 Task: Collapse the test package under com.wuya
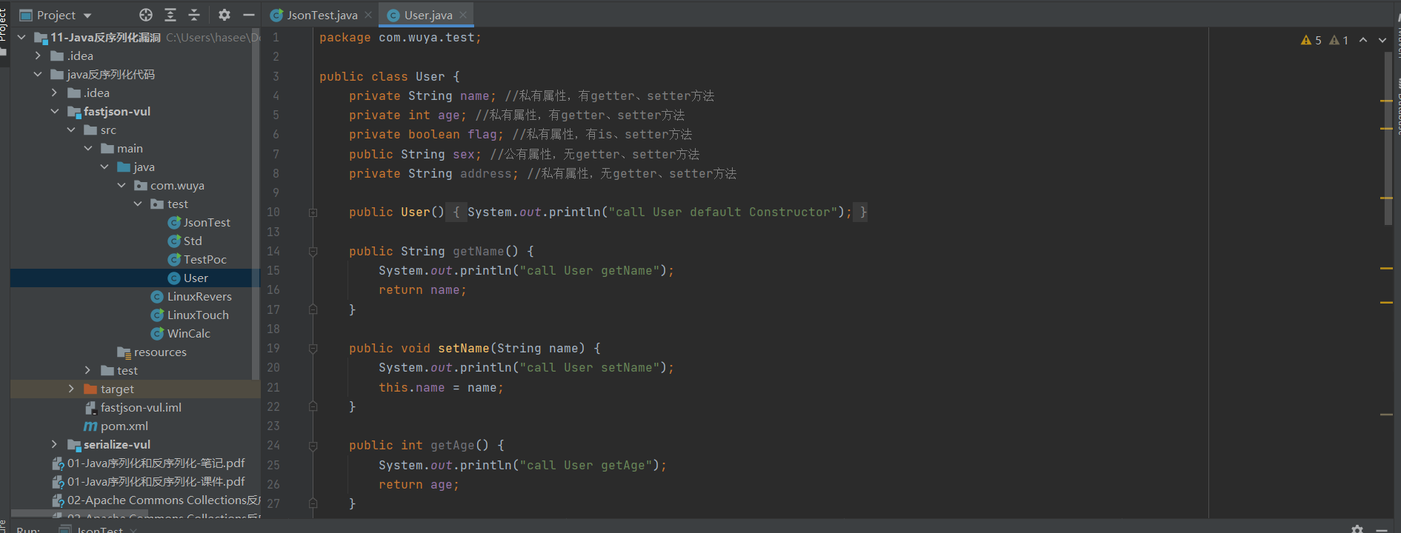pyautogui.click(x=138, y=204)
